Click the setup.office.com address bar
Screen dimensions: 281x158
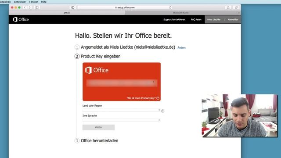(125, 7)
